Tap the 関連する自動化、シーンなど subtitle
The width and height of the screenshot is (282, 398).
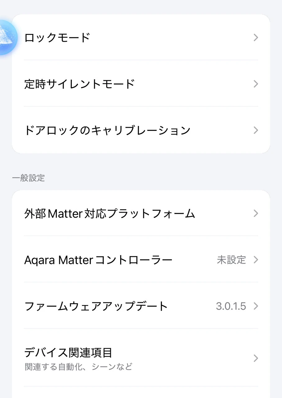tap(78, 367)
